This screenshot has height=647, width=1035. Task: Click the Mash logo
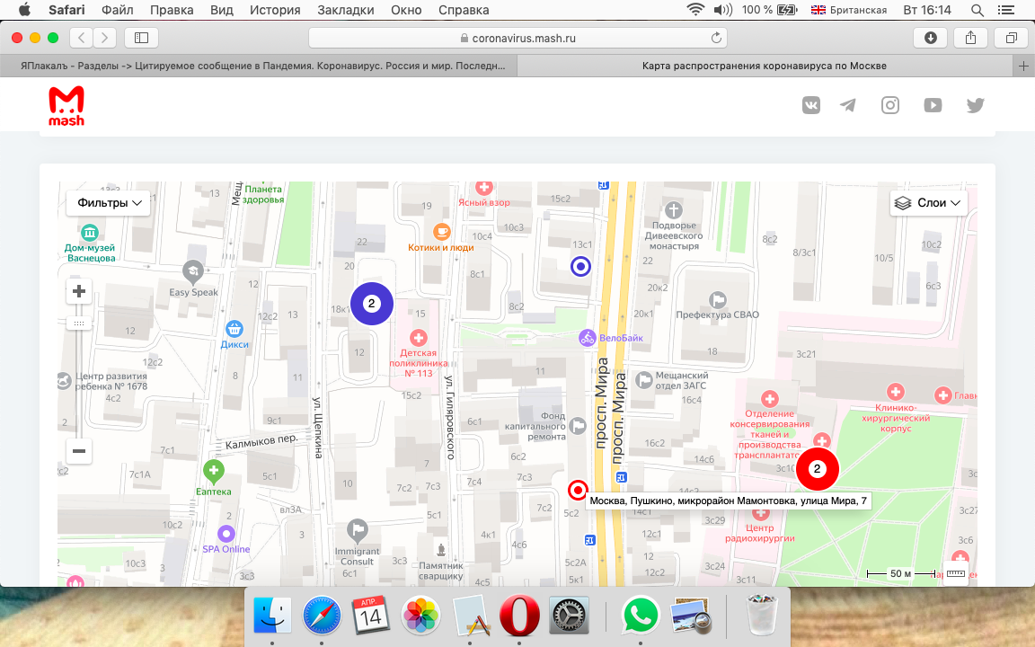coord(66,106)
